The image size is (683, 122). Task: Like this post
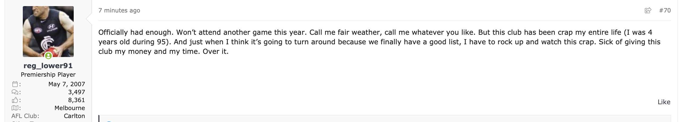(664, 102)
